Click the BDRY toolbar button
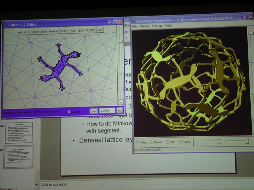 [65, 31]
